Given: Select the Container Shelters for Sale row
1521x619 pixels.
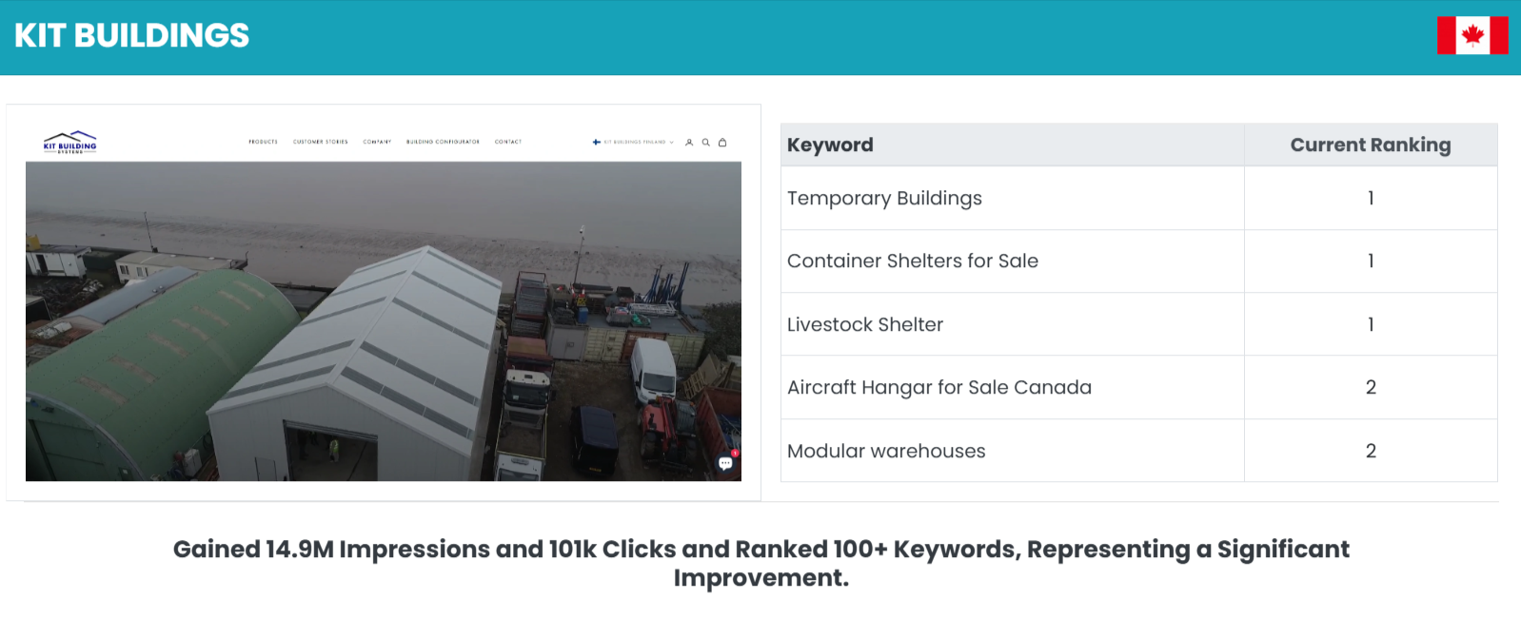Looking at the screenshot, I should [912, 261].
